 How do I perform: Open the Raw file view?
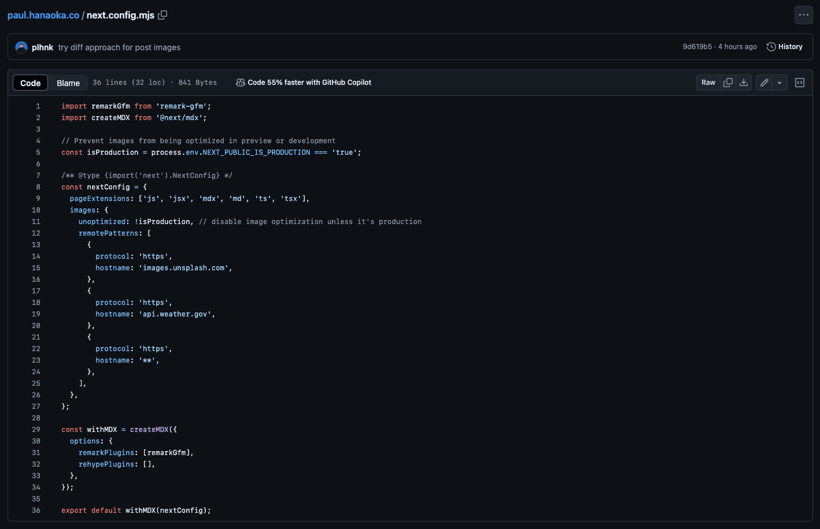(708, 83)
